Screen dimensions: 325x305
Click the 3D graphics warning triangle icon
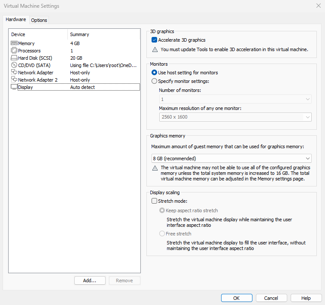(155, 50)
